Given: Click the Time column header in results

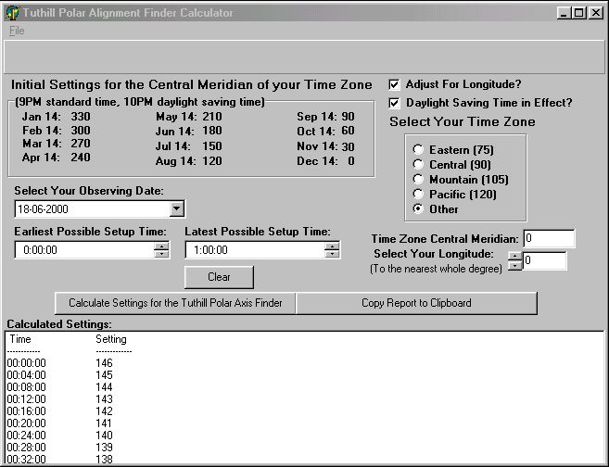Looking at the screenshot, I should [20, 339].
